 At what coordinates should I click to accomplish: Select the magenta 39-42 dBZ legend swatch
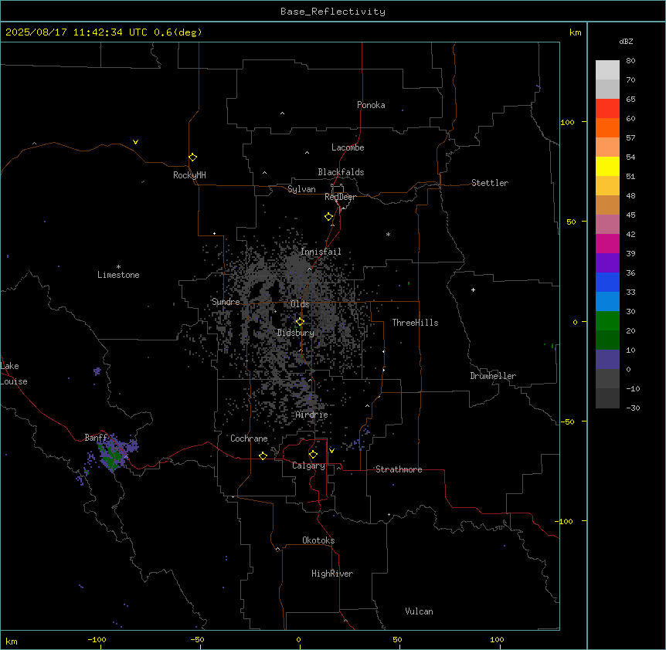(x=607, y=243)
